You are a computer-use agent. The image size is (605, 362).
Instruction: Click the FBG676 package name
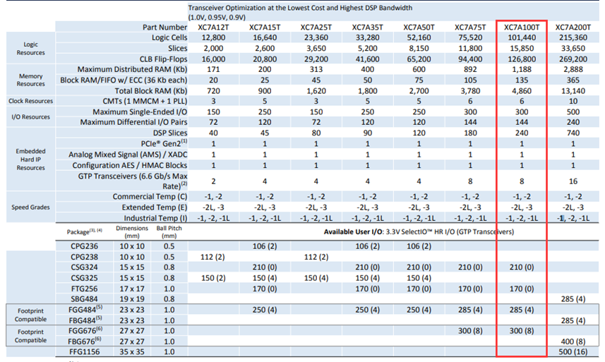[85, 342]
